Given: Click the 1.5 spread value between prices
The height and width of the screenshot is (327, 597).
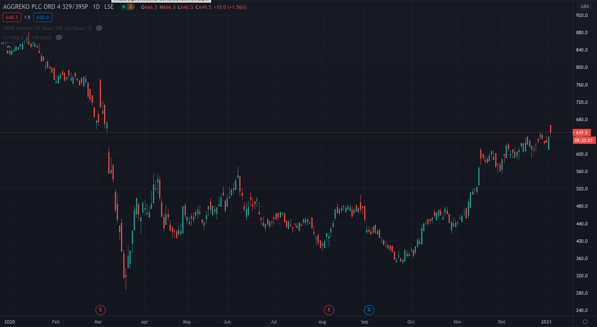Looking at the screenshot, I should (27, 17).
